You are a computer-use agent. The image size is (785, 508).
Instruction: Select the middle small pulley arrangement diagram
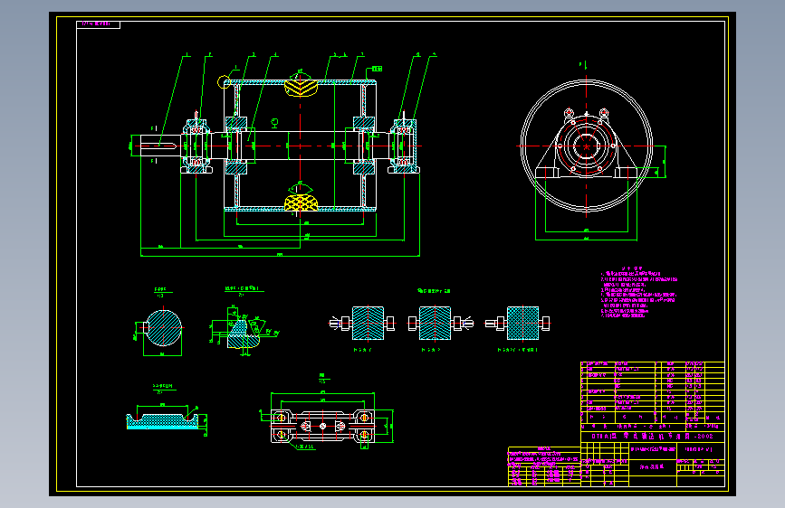pos(440,324)
